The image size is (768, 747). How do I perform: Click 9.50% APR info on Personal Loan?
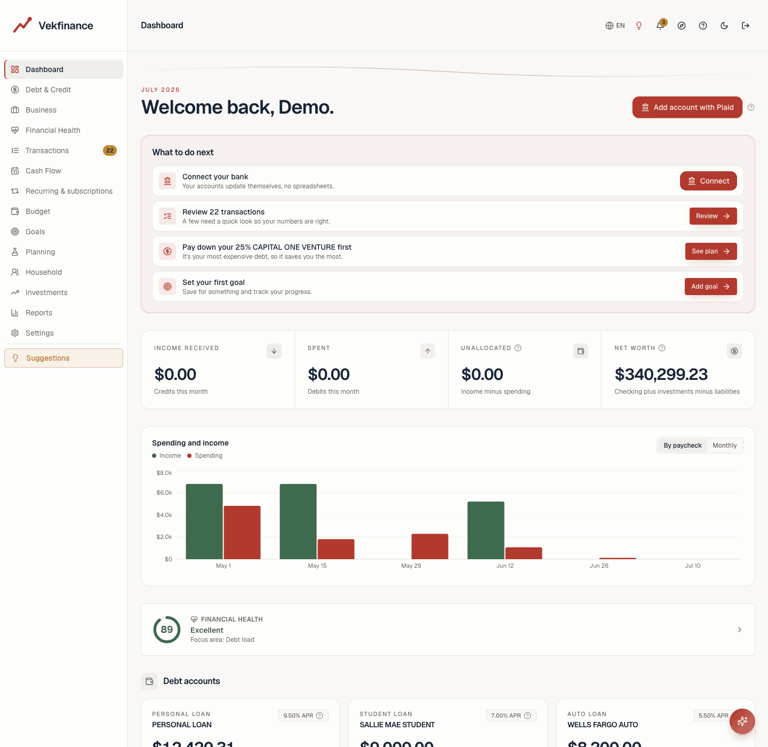coord(319,716)
